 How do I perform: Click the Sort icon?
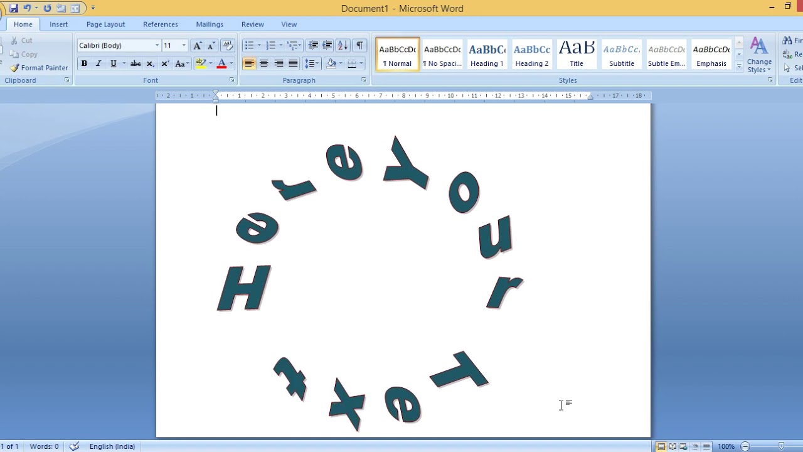click(343, 45)
